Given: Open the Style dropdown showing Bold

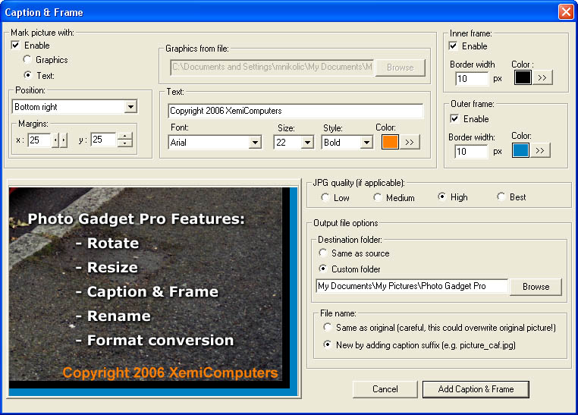Looking at the screenshot, I should pyautogui.click(x=366, y=143).
